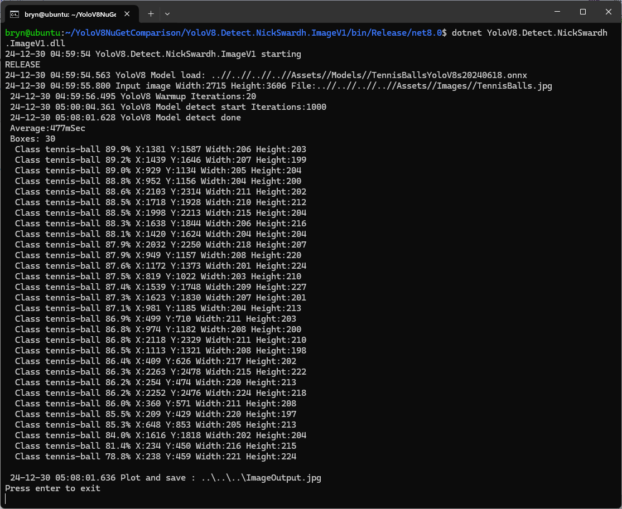Click the 'RELEASE' output line
Screen dimensions: 622x509
[23, 65]
